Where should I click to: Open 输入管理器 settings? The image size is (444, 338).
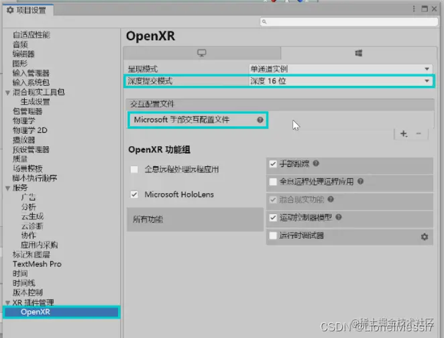[x=31, y=73]
